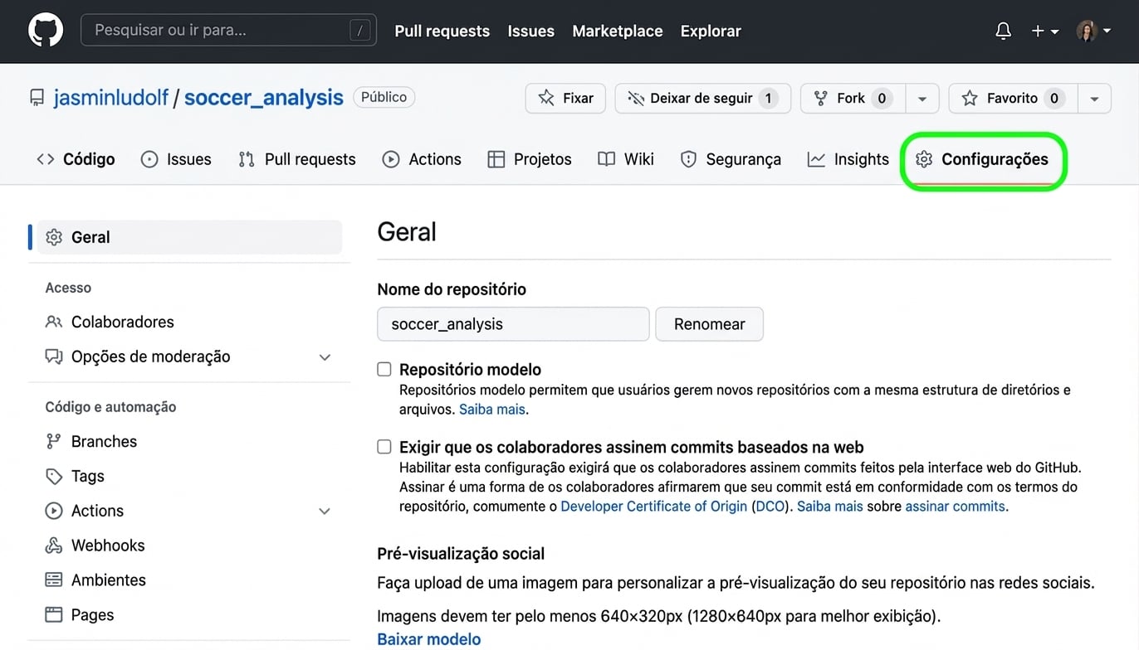
Task: Open Issues in the top navigation
Action: [531, 31]
